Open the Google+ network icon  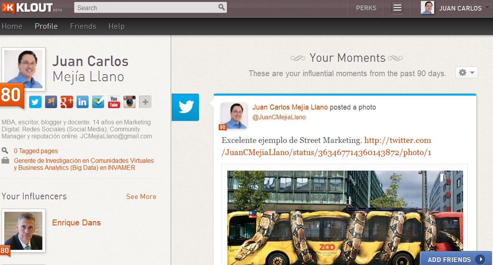[67, 102]
